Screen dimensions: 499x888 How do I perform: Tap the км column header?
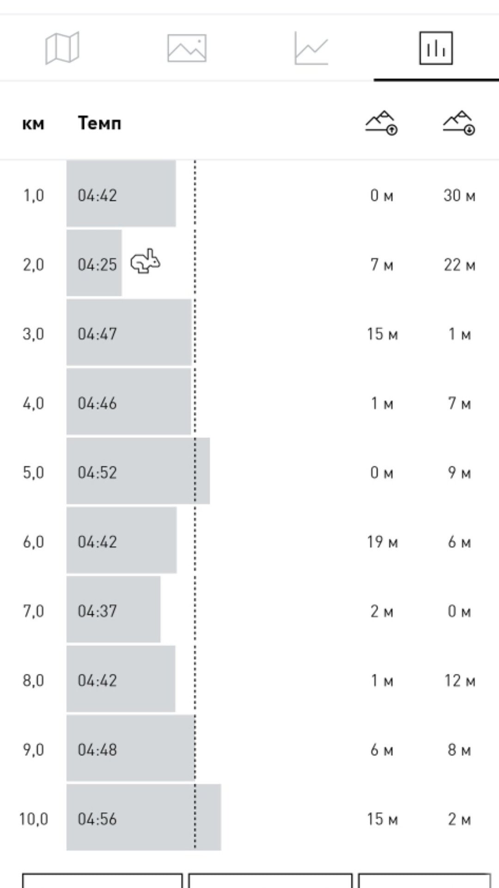[33, 124]
